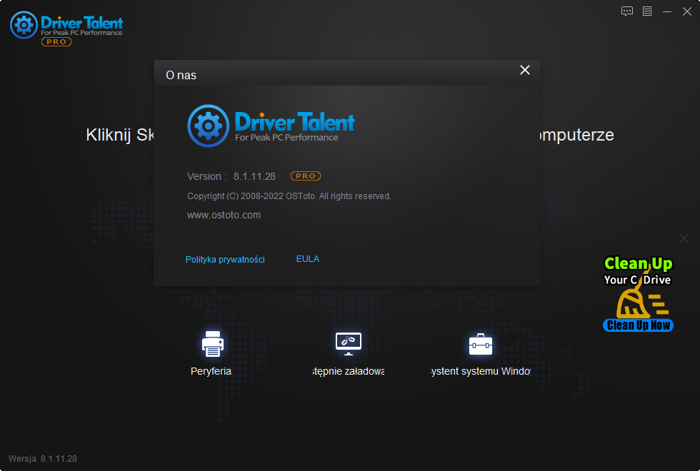
Task: Click the Copyright 2008-2022 OSToto text
Action: point(289,196)
